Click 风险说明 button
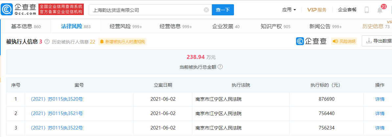This screenshot has width=392, height=137. (344, 41)
